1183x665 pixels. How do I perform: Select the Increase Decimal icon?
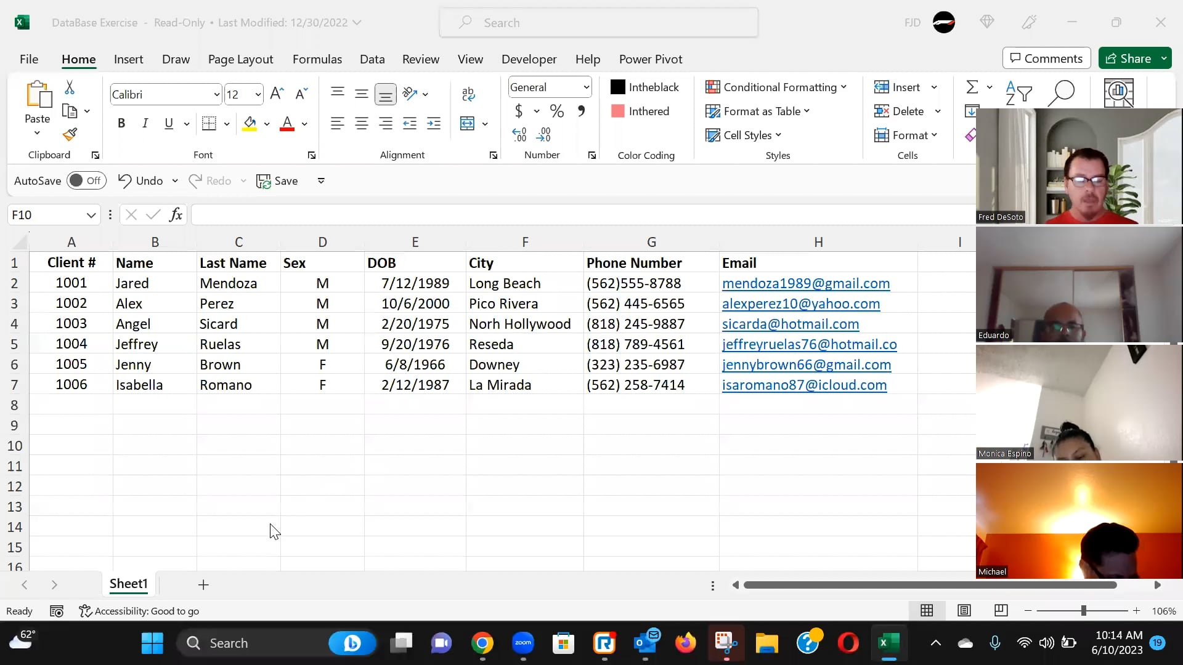click(519, 134)
